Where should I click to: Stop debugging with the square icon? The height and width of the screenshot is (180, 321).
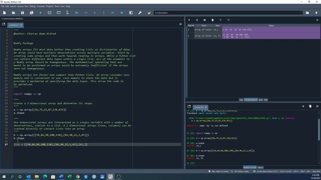click(x=121, y=12)
